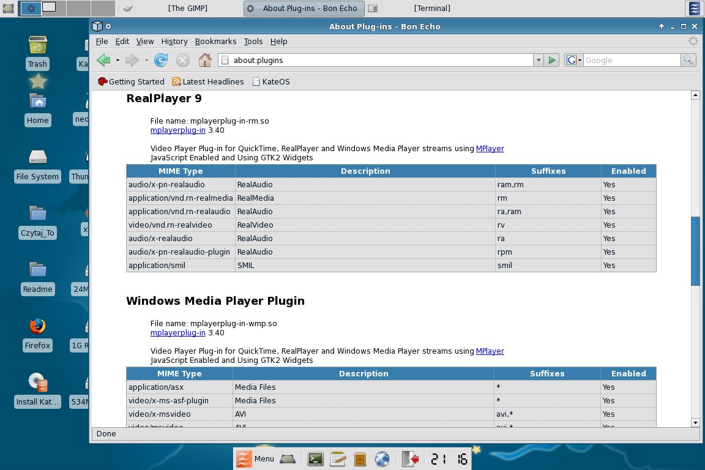Open the Back button history dropdown arrow

click(117, 60)
